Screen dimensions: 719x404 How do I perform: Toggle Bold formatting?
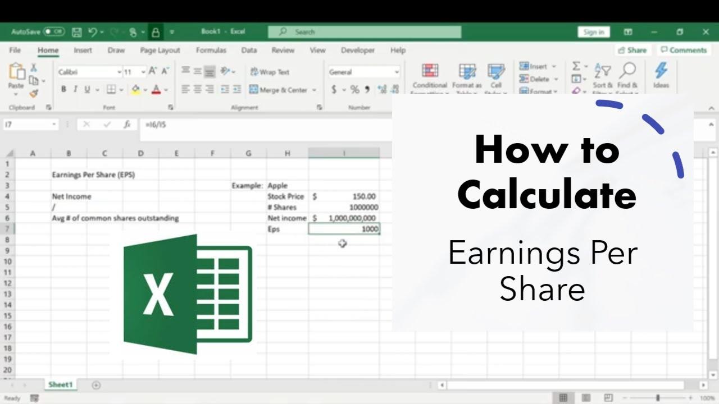click(63, 89)
